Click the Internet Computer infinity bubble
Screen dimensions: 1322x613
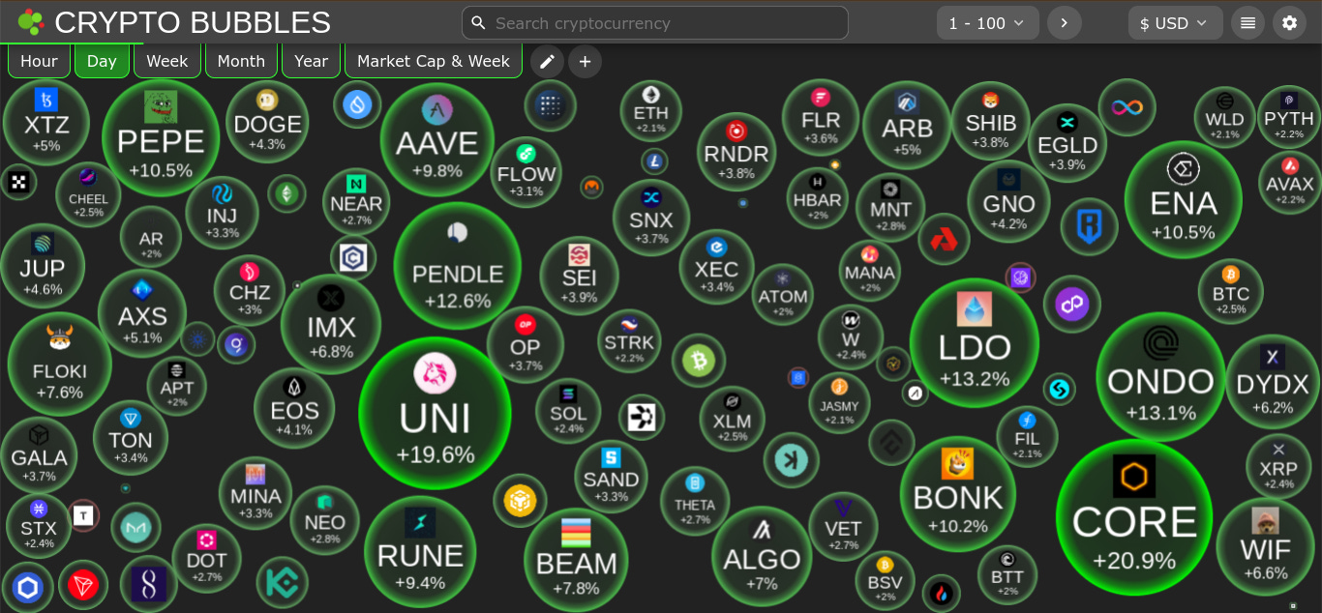click(x=1127, y=107)
